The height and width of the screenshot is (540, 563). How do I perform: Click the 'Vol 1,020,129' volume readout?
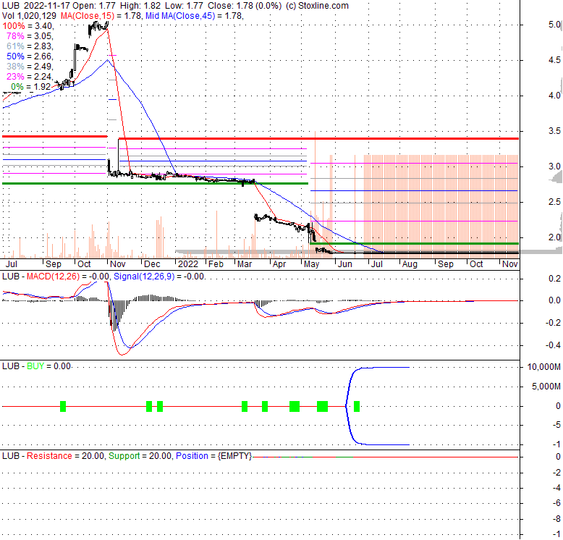[29, 16]
